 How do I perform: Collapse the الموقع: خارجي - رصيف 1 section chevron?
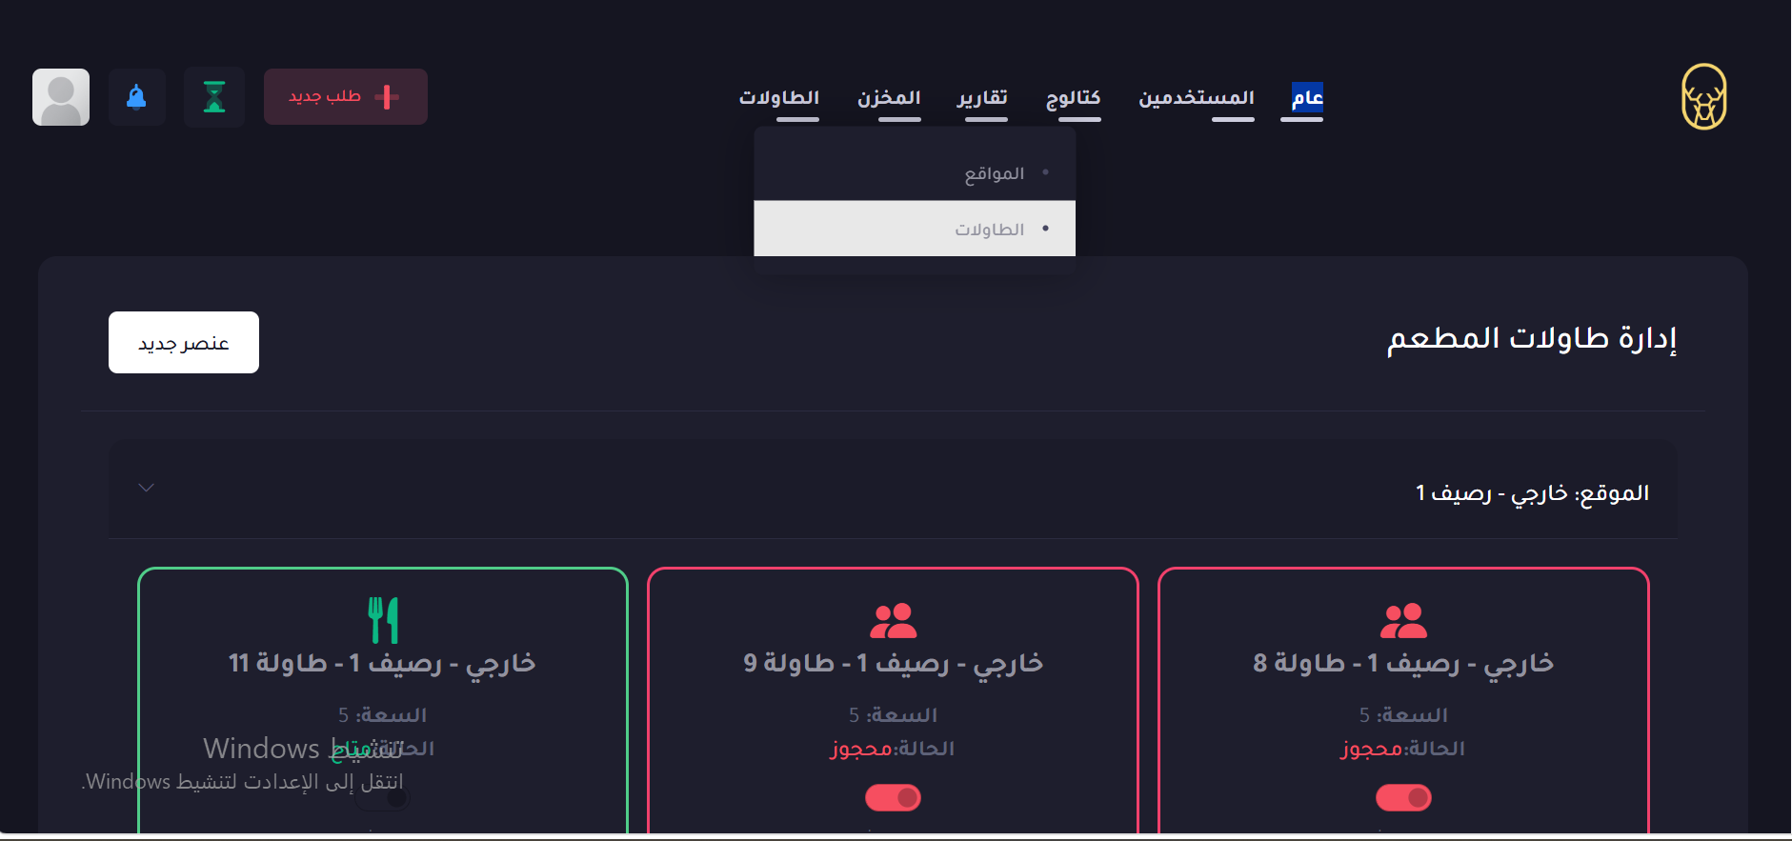(146, 488)
